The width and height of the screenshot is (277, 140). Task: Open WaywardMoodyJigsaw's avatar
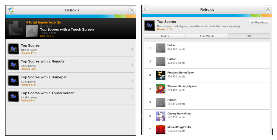pos(161,89)
